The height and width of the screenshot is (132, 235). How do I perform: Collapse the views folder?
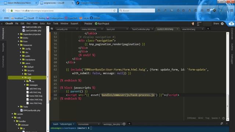(21, 63)
